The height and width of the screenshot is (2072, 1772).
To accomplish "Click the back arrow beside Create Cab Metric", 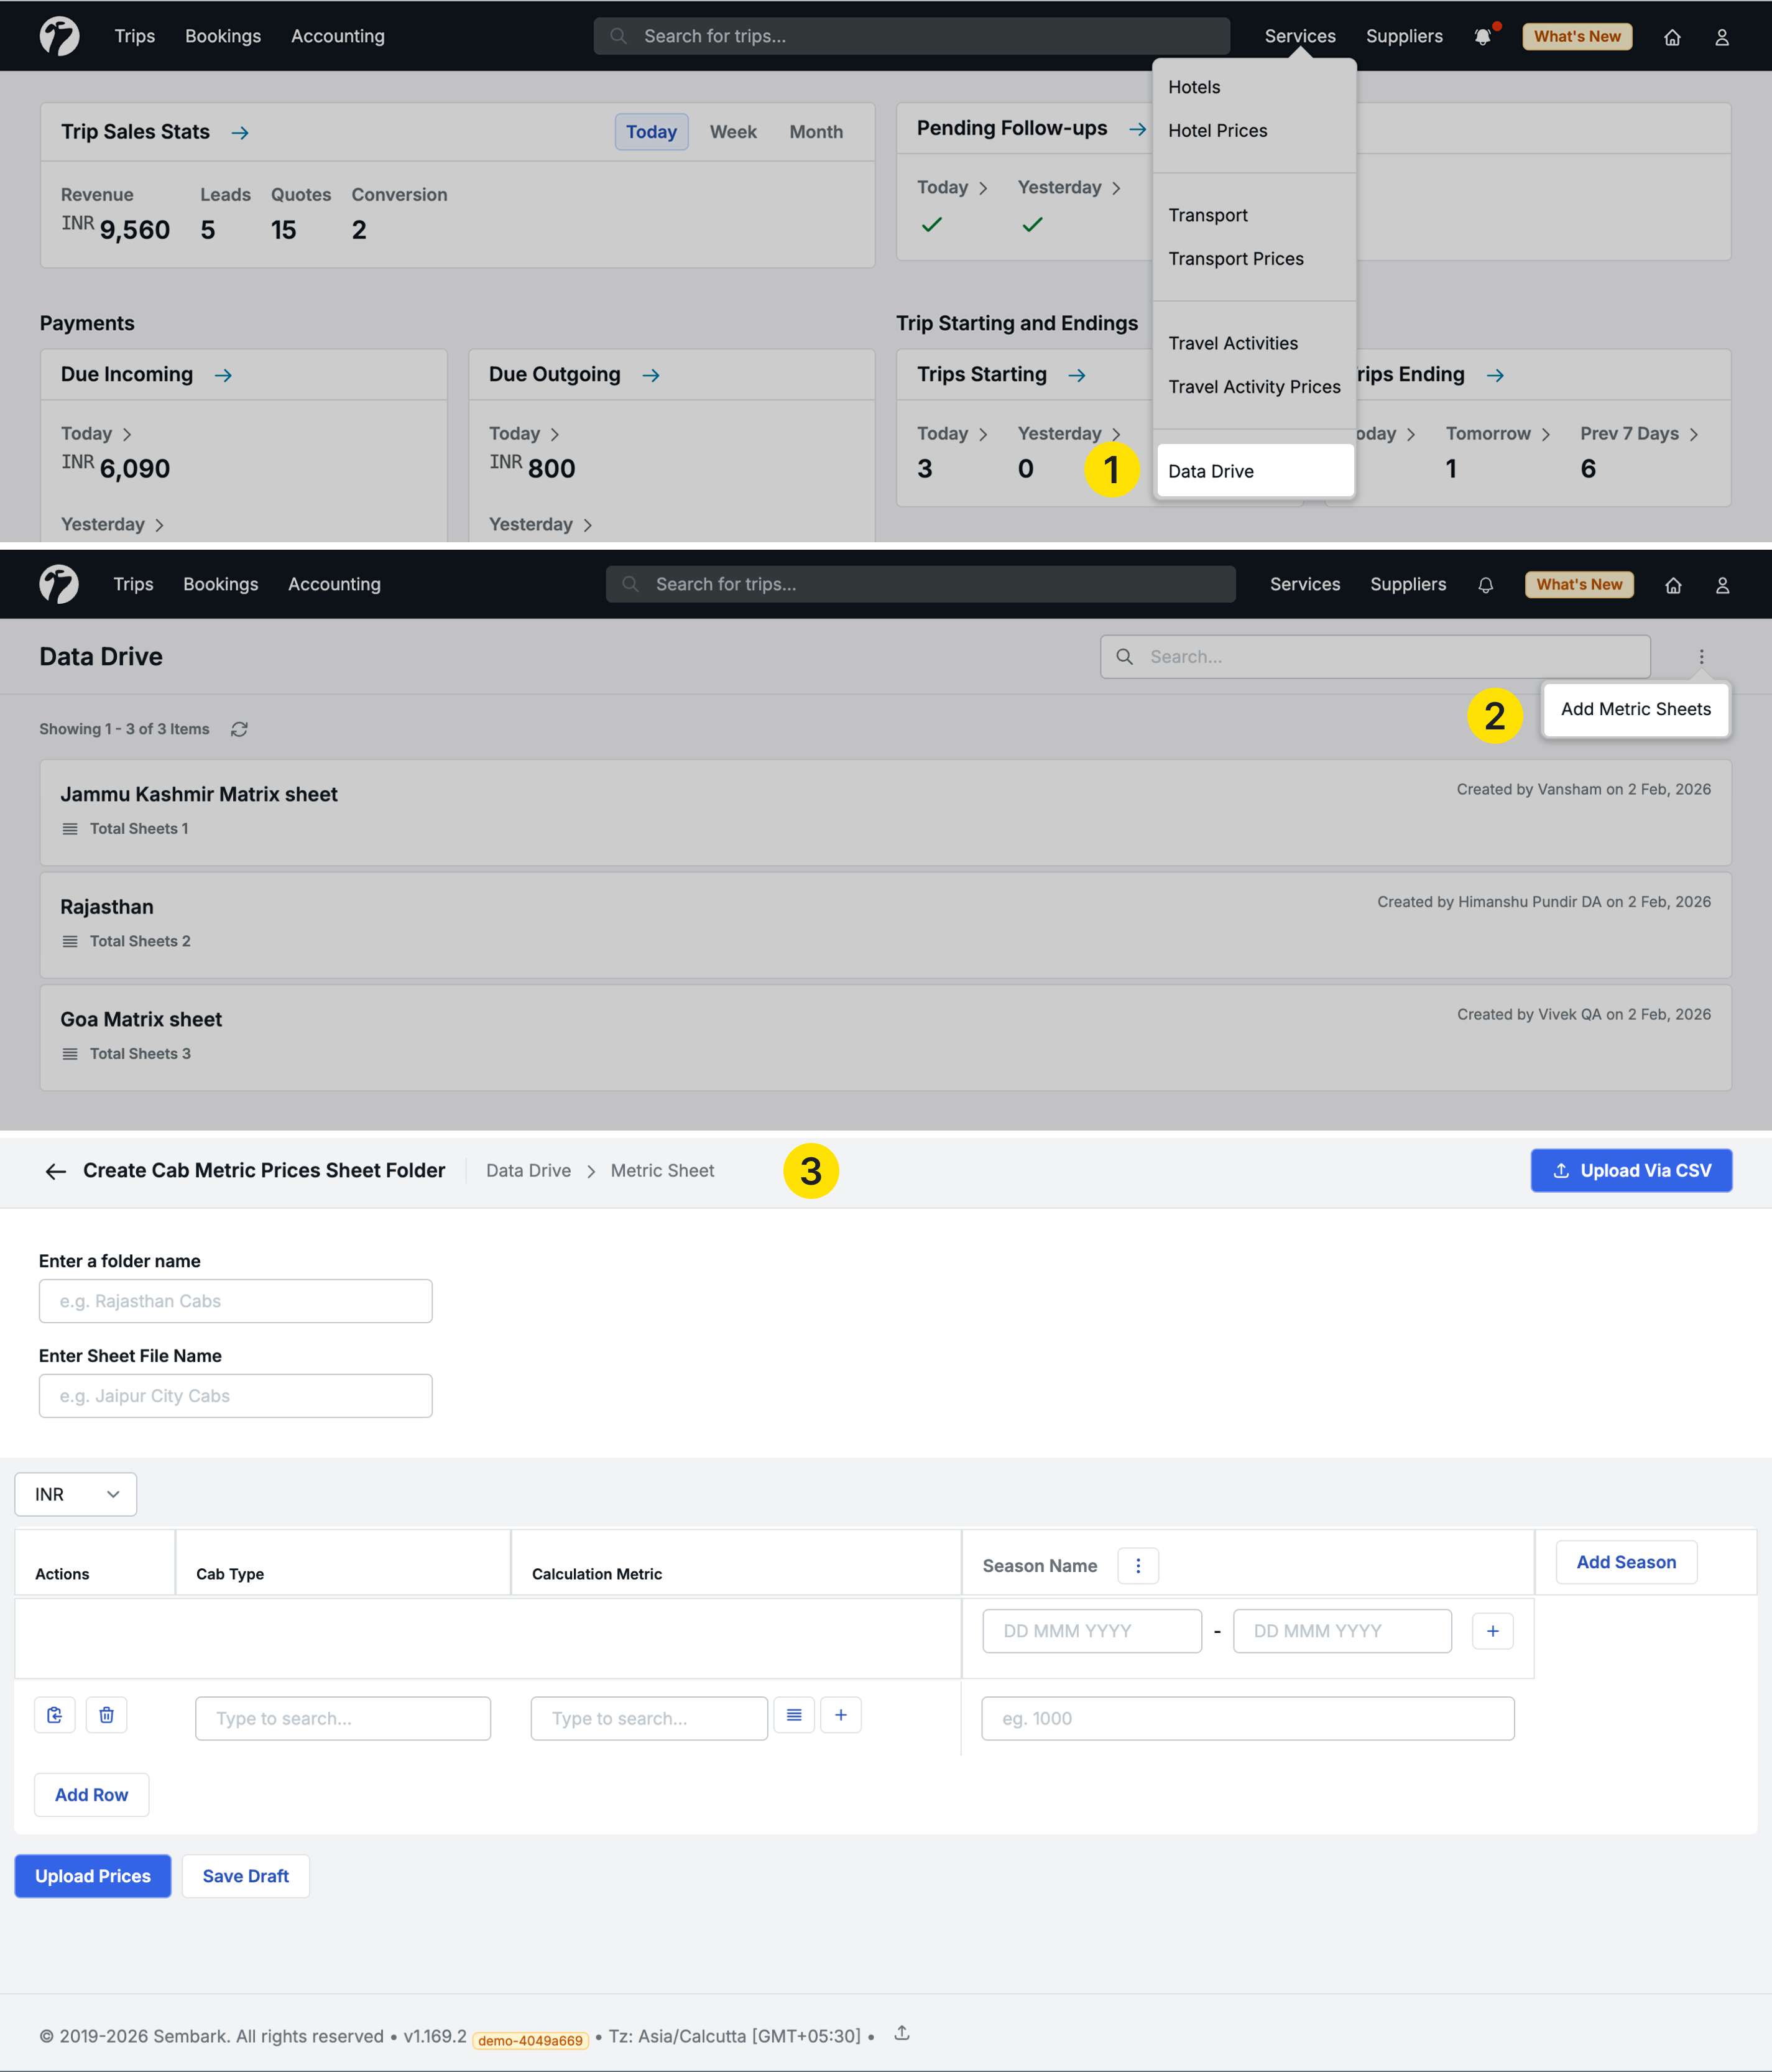I will (56, 1171).
